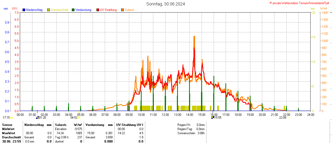Click the green Verdunstung legend square
332x143 pixels.
pyautogui.click(x=73, y=10)
